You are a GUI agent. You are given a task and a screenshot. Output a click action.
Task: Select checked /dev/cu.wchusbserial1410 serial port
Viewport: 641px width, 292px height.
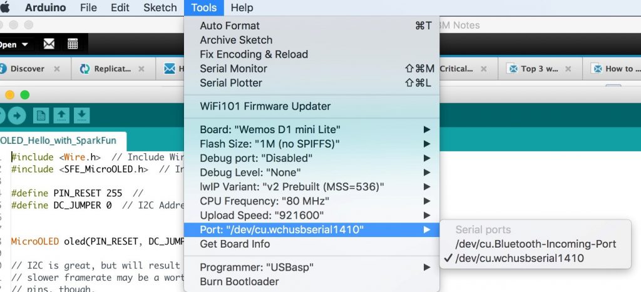[x=536, y=258]
